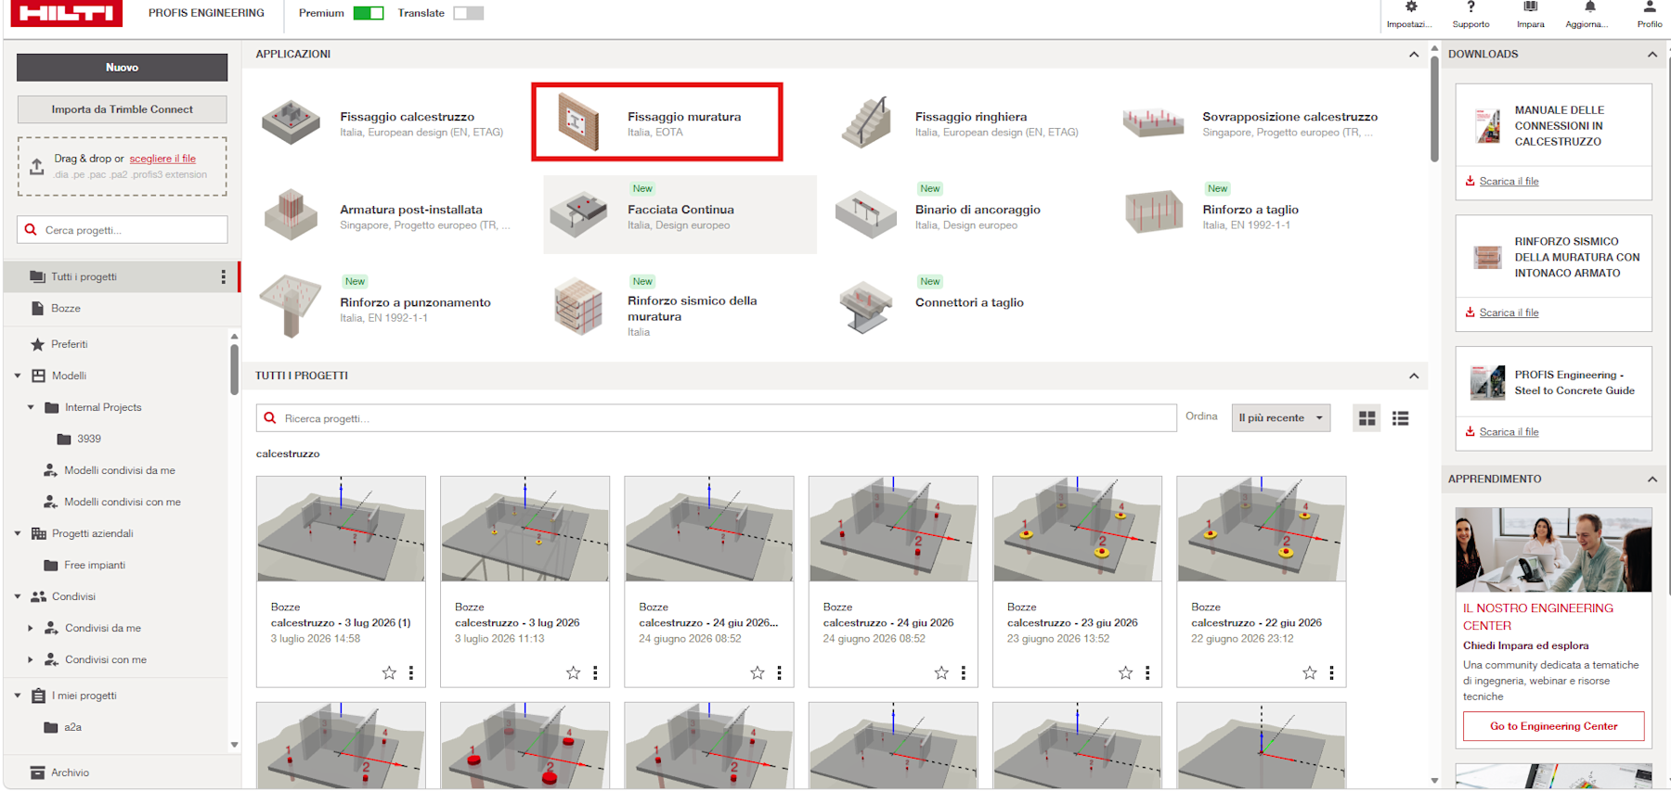Viewport: 1671px width, 792px height.
Task: Expand Condivisi da me node
Action: (x=31, y=628)
